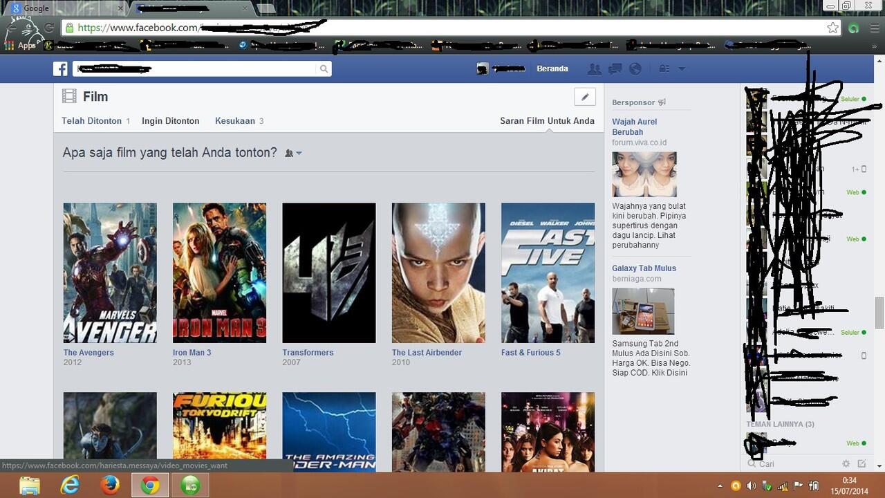885x498 pixels.
Task: Click the search magnifier in the search bar
Action: [x=324, y=68]
